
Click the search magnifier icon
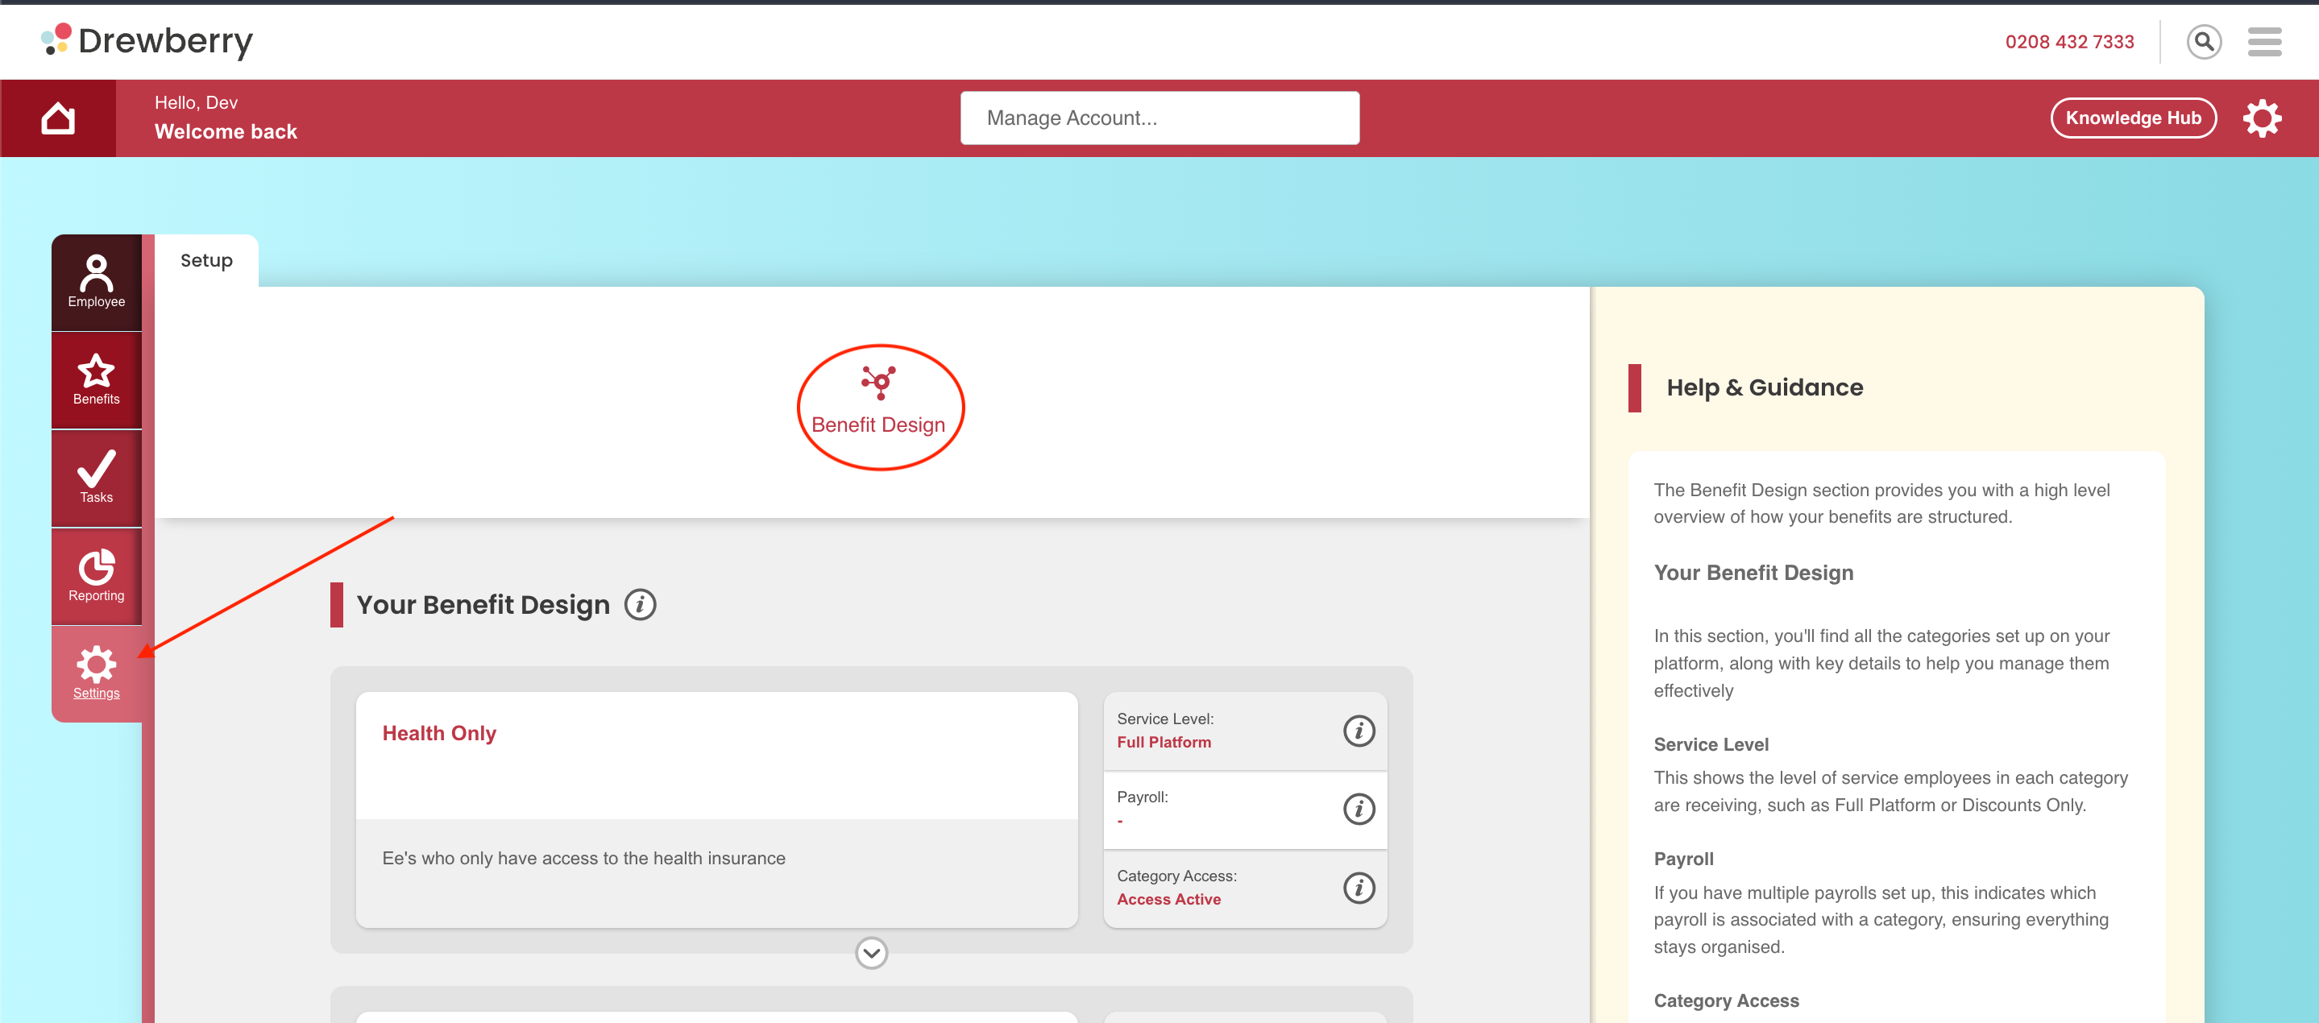click(x=2203, y=41)
